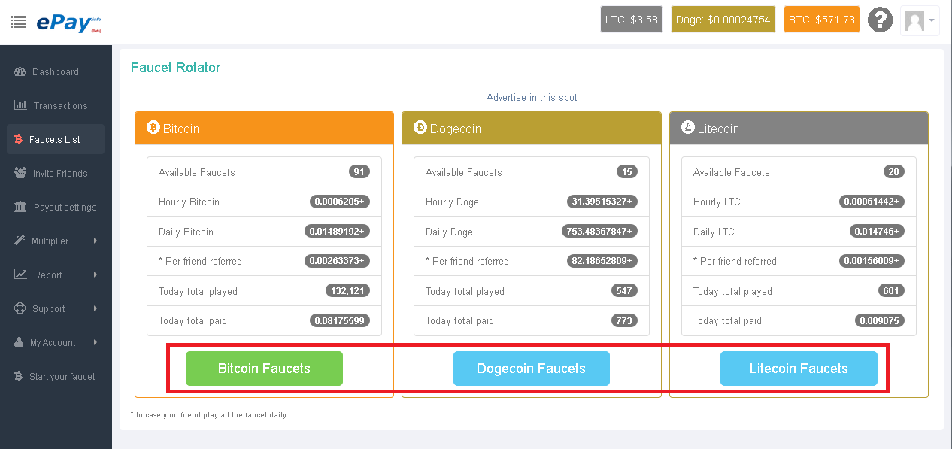Click Bitcoin per friend value 0.00263373+

[x=337, y=261]
